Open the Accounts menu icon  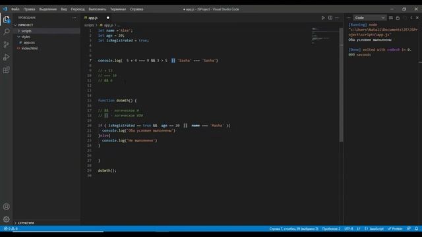pyautogui.click(x=6, y=207)
